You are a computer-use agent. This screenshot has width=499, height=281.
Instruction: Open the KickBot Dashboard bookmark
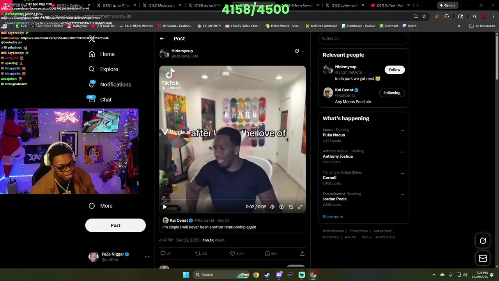(321, 26)
